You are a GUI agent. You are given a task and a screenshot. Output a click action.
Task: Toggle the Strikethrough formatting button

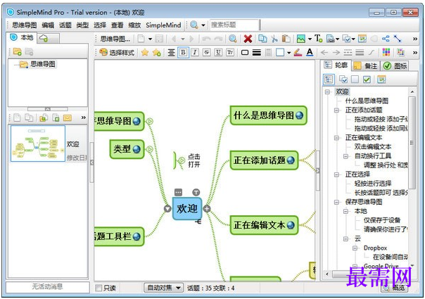click(x=207, y=52)
